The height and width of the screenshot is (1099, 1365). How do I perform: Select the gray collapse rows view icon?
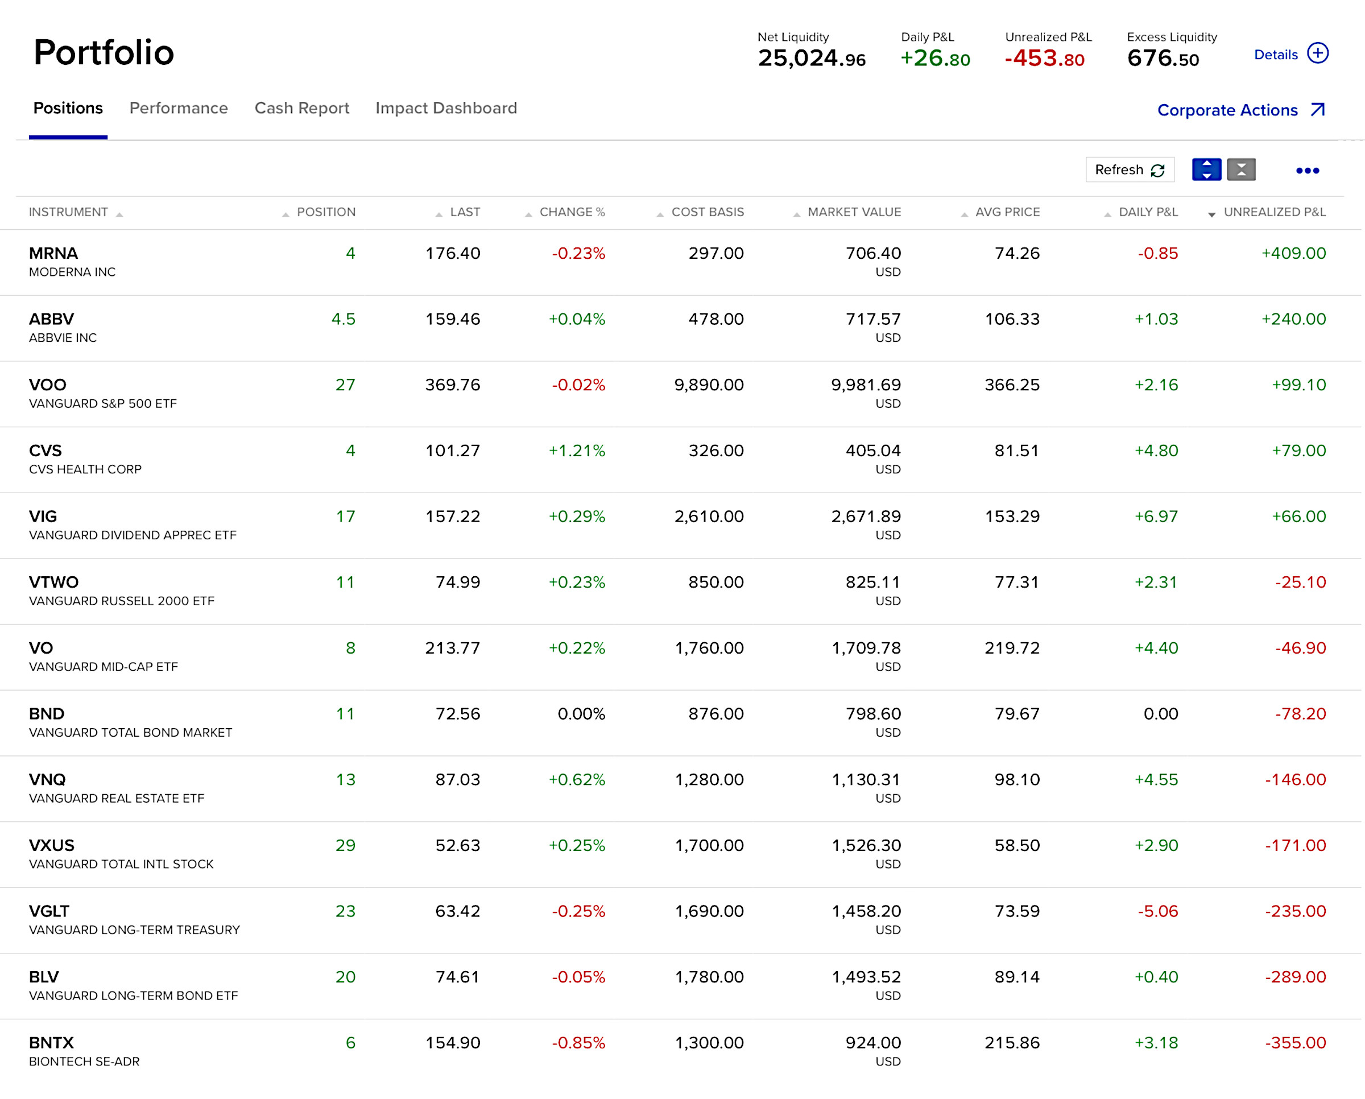[1242, 170]
